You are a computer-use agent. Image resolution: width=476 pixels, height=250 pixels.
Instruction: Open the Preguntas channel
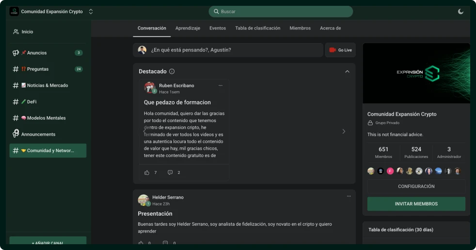(x=48, y=69)
